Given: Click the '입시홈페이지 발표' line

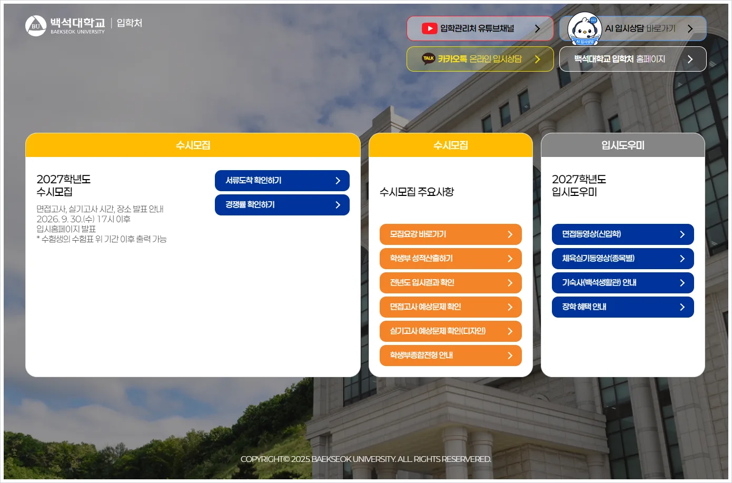Looking at the screenshot, I should pyautogui.click(x=66, y=229).
